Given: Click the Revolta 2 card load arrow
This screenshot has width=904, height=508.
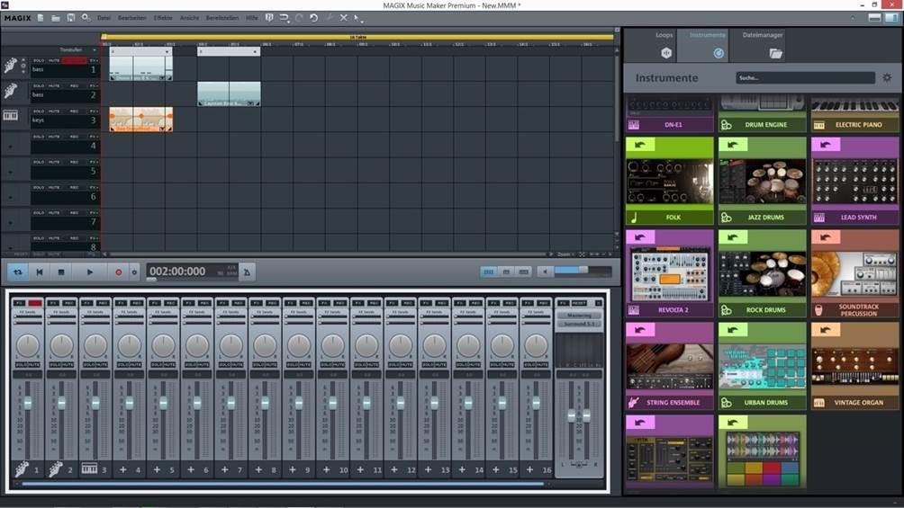Looking at the screenshot, I should (x=640, y=236).
